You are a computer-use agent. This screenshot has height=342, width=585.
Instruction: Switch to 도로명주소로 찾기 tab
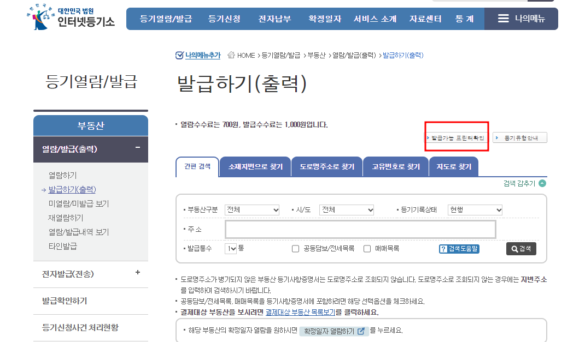[x=327, y=167]
